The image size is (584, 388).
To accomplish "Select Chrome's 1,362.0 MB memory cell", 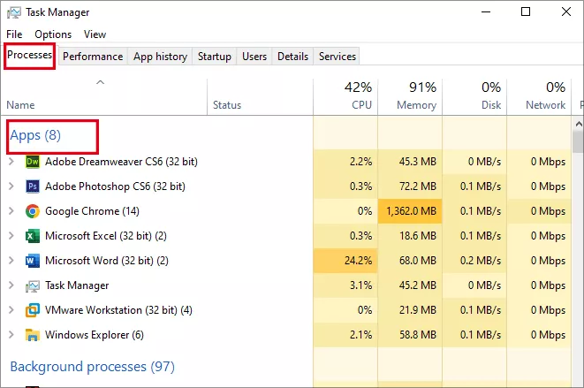I will point(410,211).
